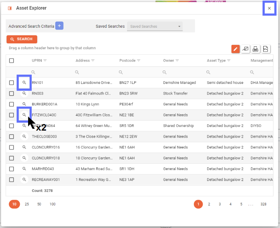Tick the select-all checkbox in header
The width and height of the screenshot is (280, 228).
pos(12,61)
